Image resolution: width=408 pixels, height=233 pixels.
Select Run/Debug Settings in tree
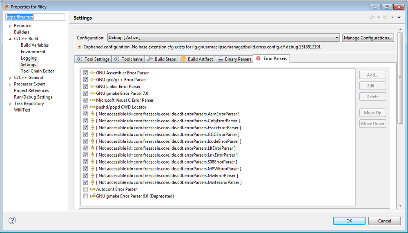coord(33,97)
